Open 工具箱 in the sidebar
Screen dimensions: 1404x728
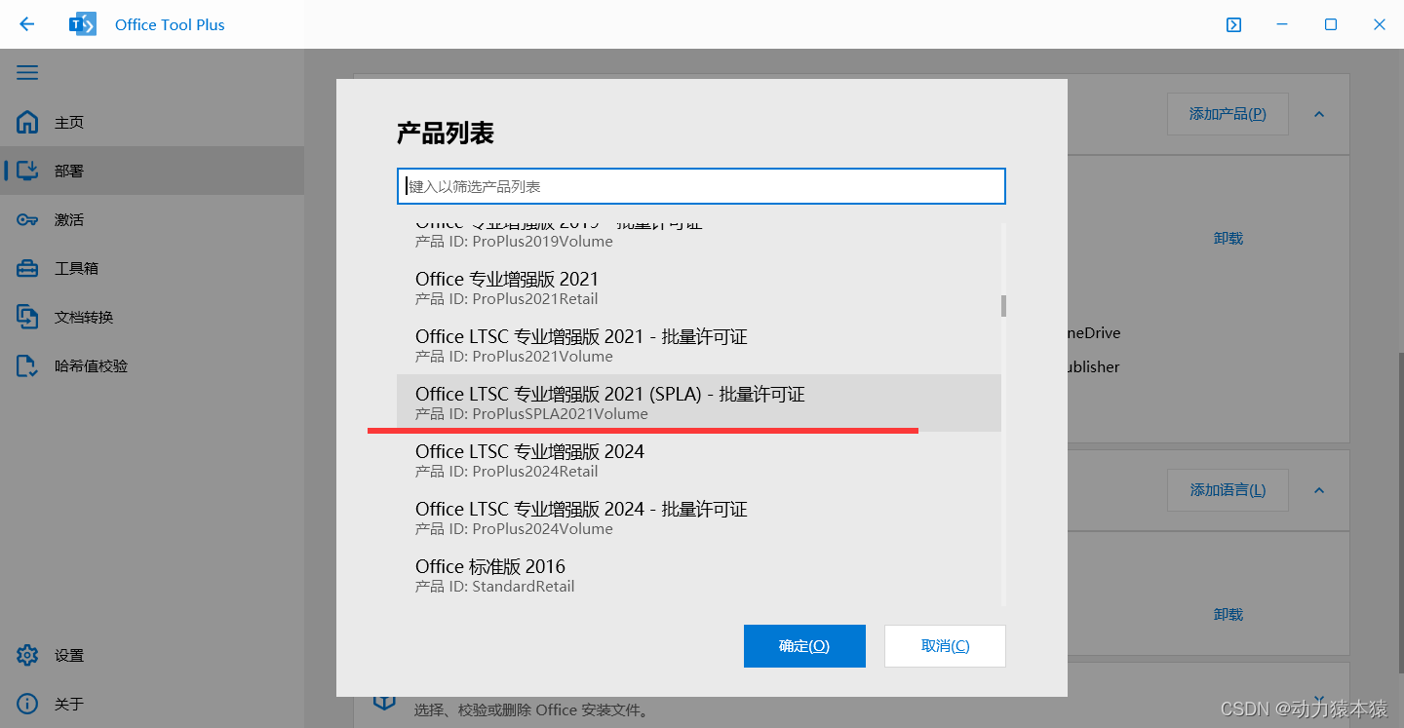click(152, 268)
